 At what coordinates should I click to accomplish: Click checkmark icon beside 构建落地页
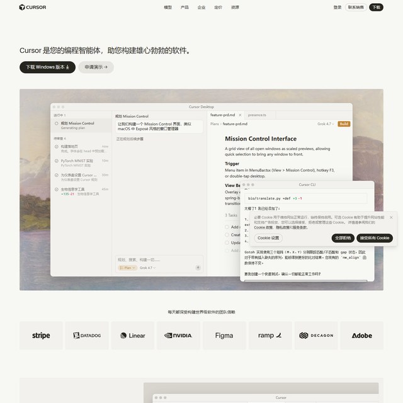[56, 147]
